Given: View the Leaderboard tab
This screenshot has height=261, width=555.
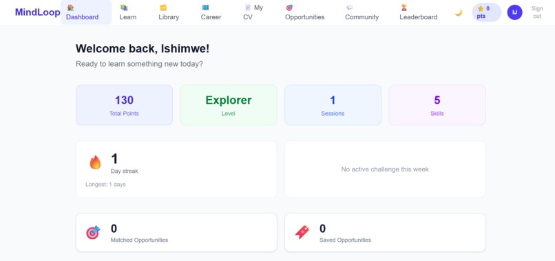Looking at the screenshot, I should click(x=419, y=12).
